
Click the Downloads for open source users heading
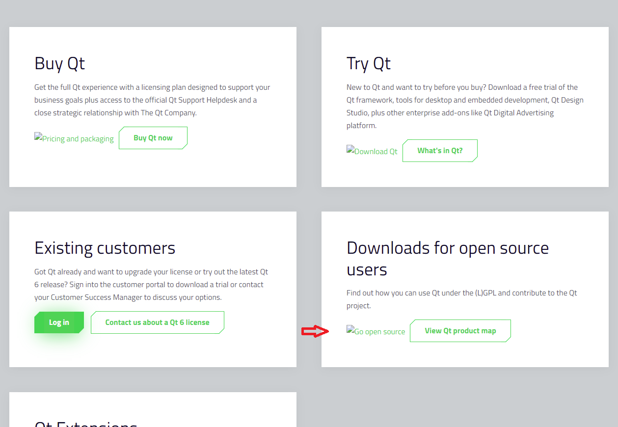tap(448, 259)
